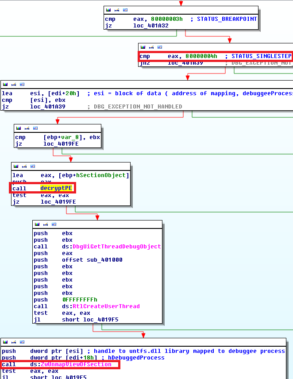The width and height of the screenshot is (293, 379).
Task: Click loc_4019FE in the var_8 compare node
Action: pyautogui.click(x=61, y=144)
